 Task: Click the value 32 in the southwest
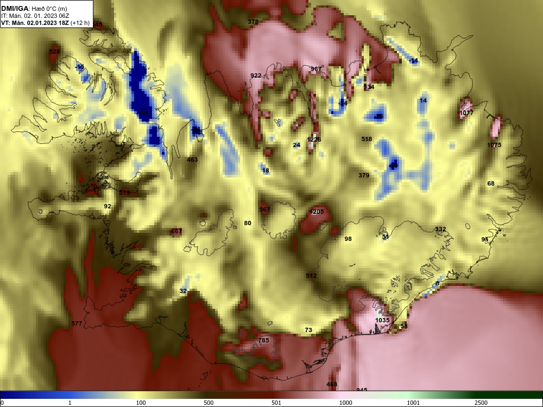pyautogui.click(x=183, y=291)
